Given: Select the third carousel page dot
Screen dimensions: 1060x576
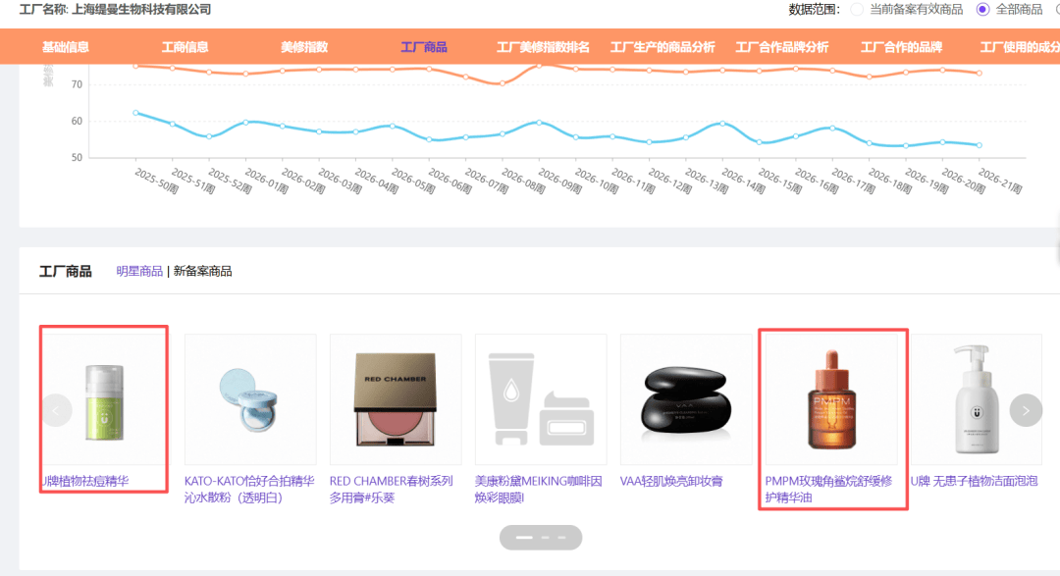Looking at the screenshot, I should pyautogui.click(x=561, y=538).
